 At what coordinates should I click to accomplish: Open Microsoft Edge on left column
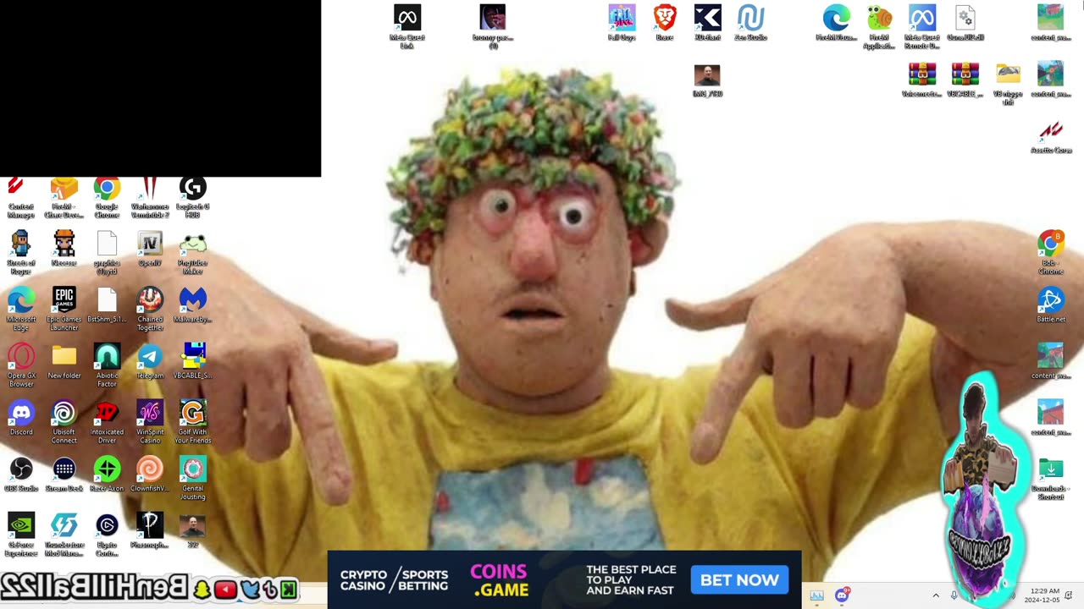(x=21, y=309)
